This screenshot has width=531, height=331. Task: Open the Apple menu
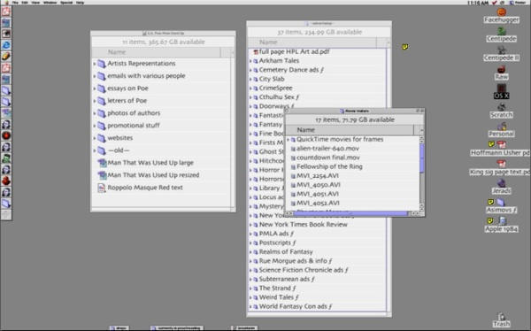click(x=6, y=3)
